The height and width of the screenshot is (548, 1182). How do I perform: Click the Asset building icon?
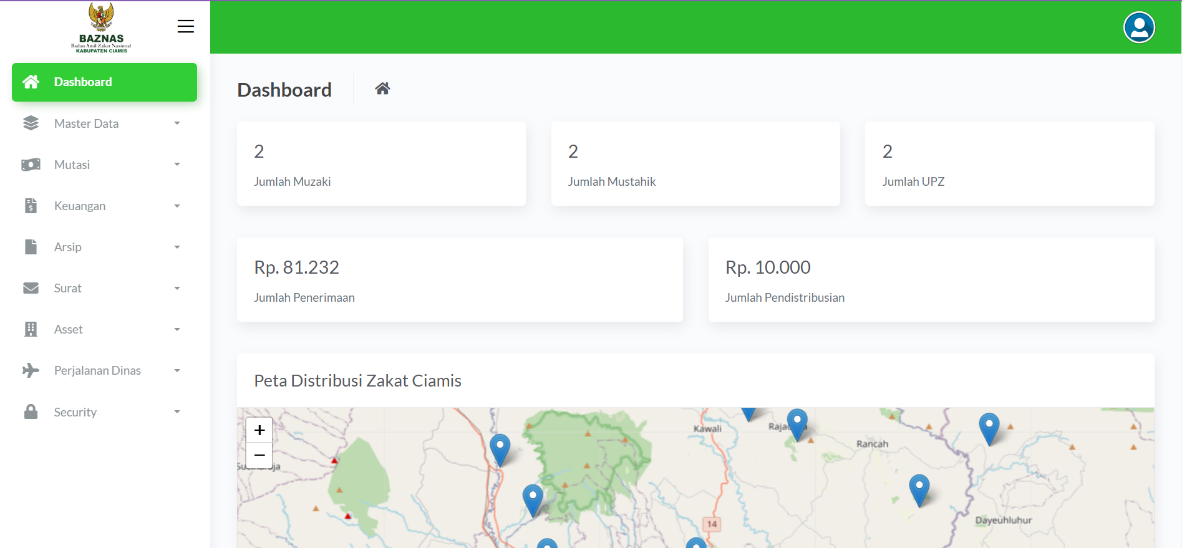pyautogui.click(x=31, y=329)
